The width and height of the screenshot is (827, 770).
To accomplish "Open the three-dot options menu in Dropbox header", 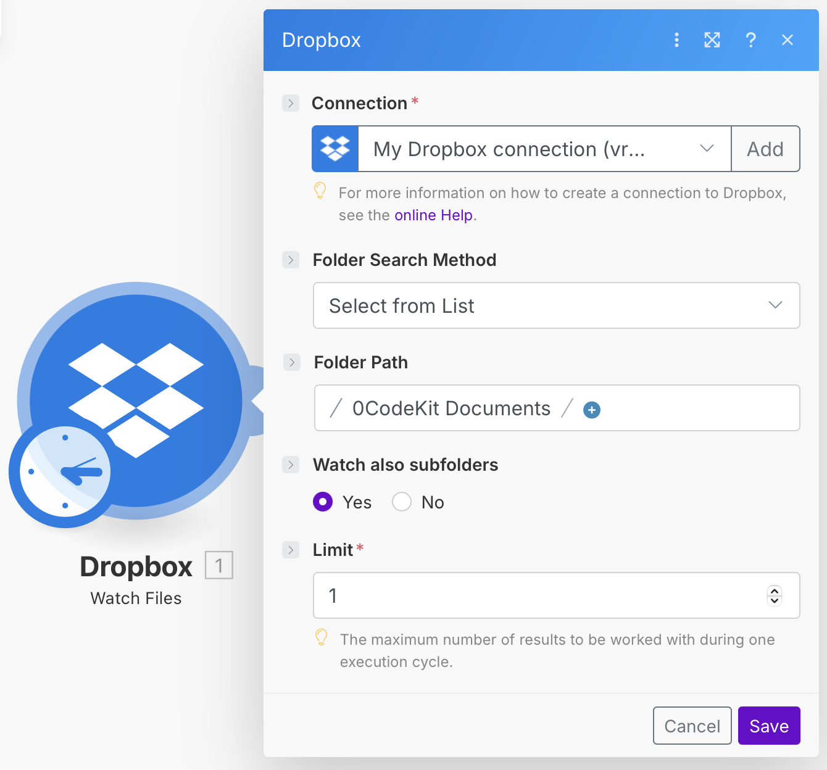I will (x=676, y=40).
